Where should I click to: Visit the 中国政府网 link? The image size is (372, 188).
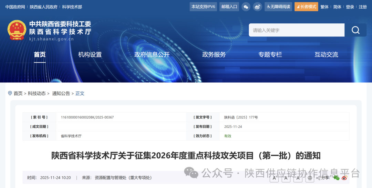(x=15, y=7)
